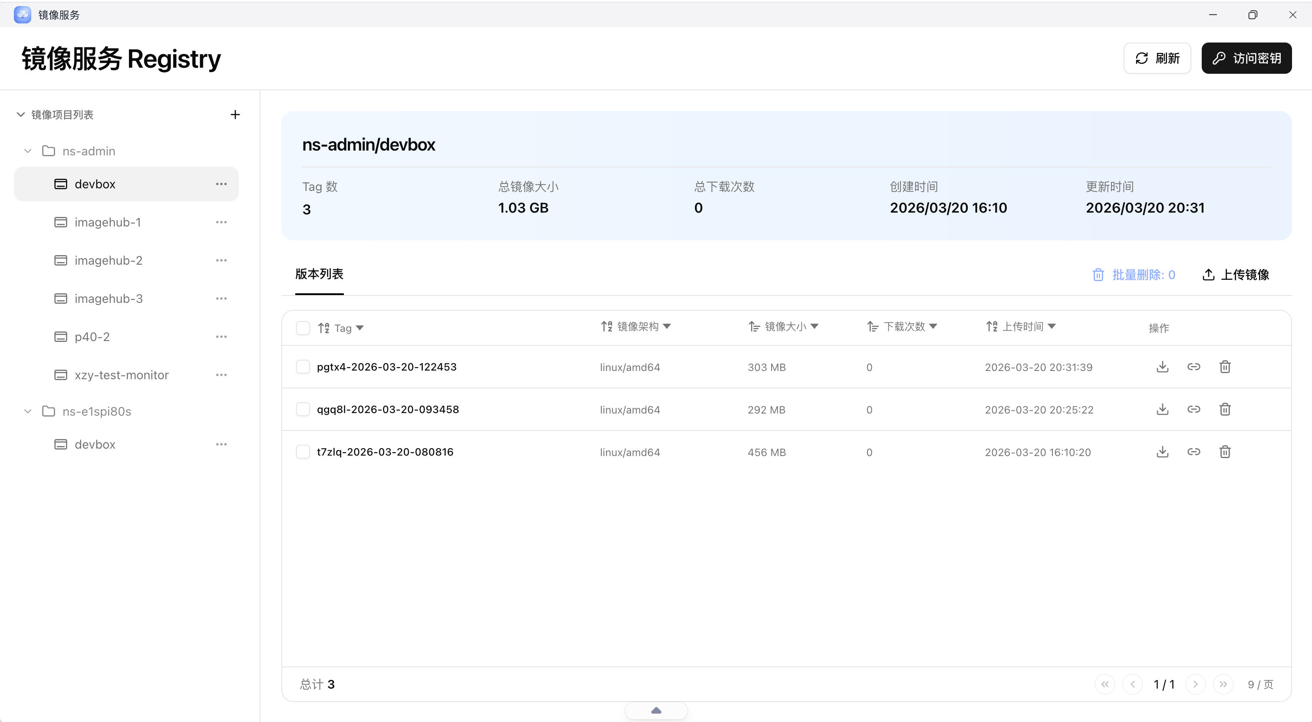Open more options for xzy-test-monitor
Image resolution: width=1312 pixels, height=722 pixels.
[221, 375]
